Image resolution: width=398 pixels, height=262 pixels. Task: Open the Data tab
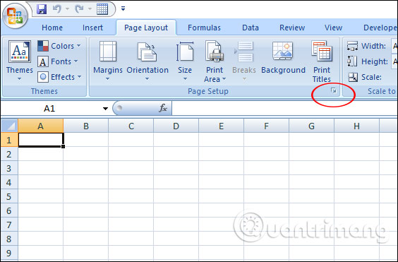pyautogui.click(x=251, y=28)
